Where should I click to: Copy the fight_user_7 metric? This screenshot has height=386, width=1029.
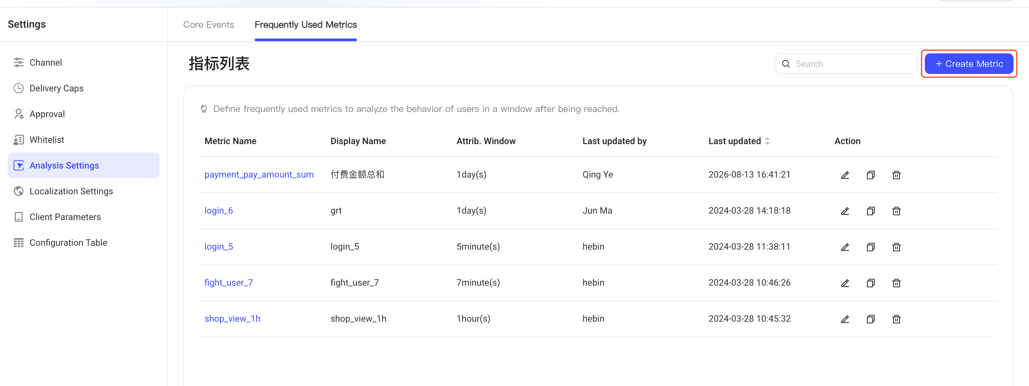click(x=871, y=283)
